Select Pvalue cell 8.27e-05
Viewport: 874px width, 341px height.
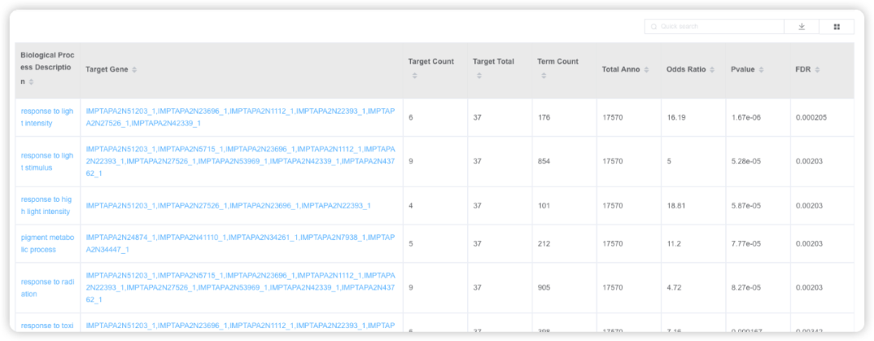(x=746, y=288)
